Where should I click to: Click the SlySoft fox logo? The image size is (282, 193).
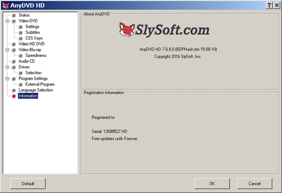pos(127,30)
